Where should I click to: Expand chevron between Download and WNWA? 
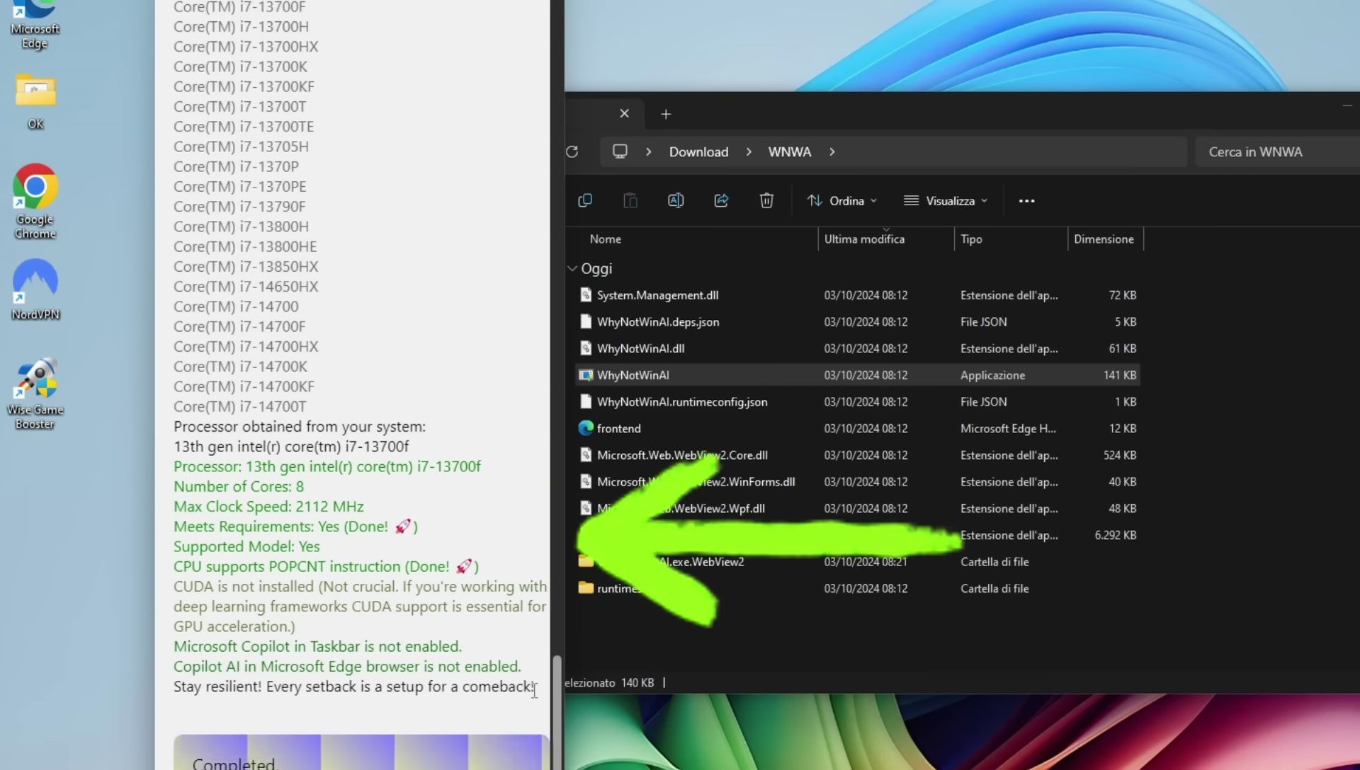pos(749,151)
